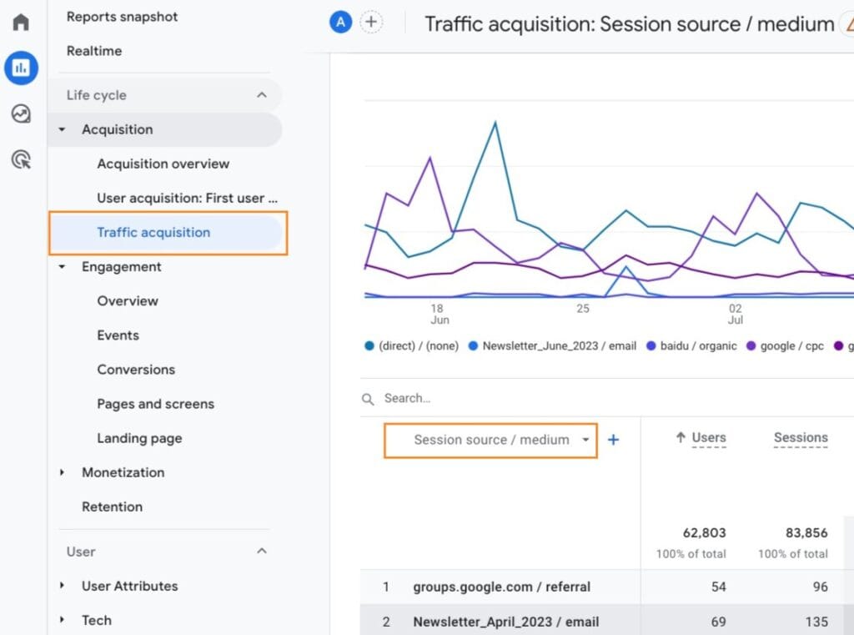Open Engagement Overview report
This screenshot has width=854, height=635.
pyautogui.click(x=128, y=301)
